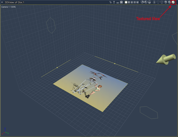Select the single-pane view layout
The height and width of the screenshot is (137, 178).
coord(126,2)
